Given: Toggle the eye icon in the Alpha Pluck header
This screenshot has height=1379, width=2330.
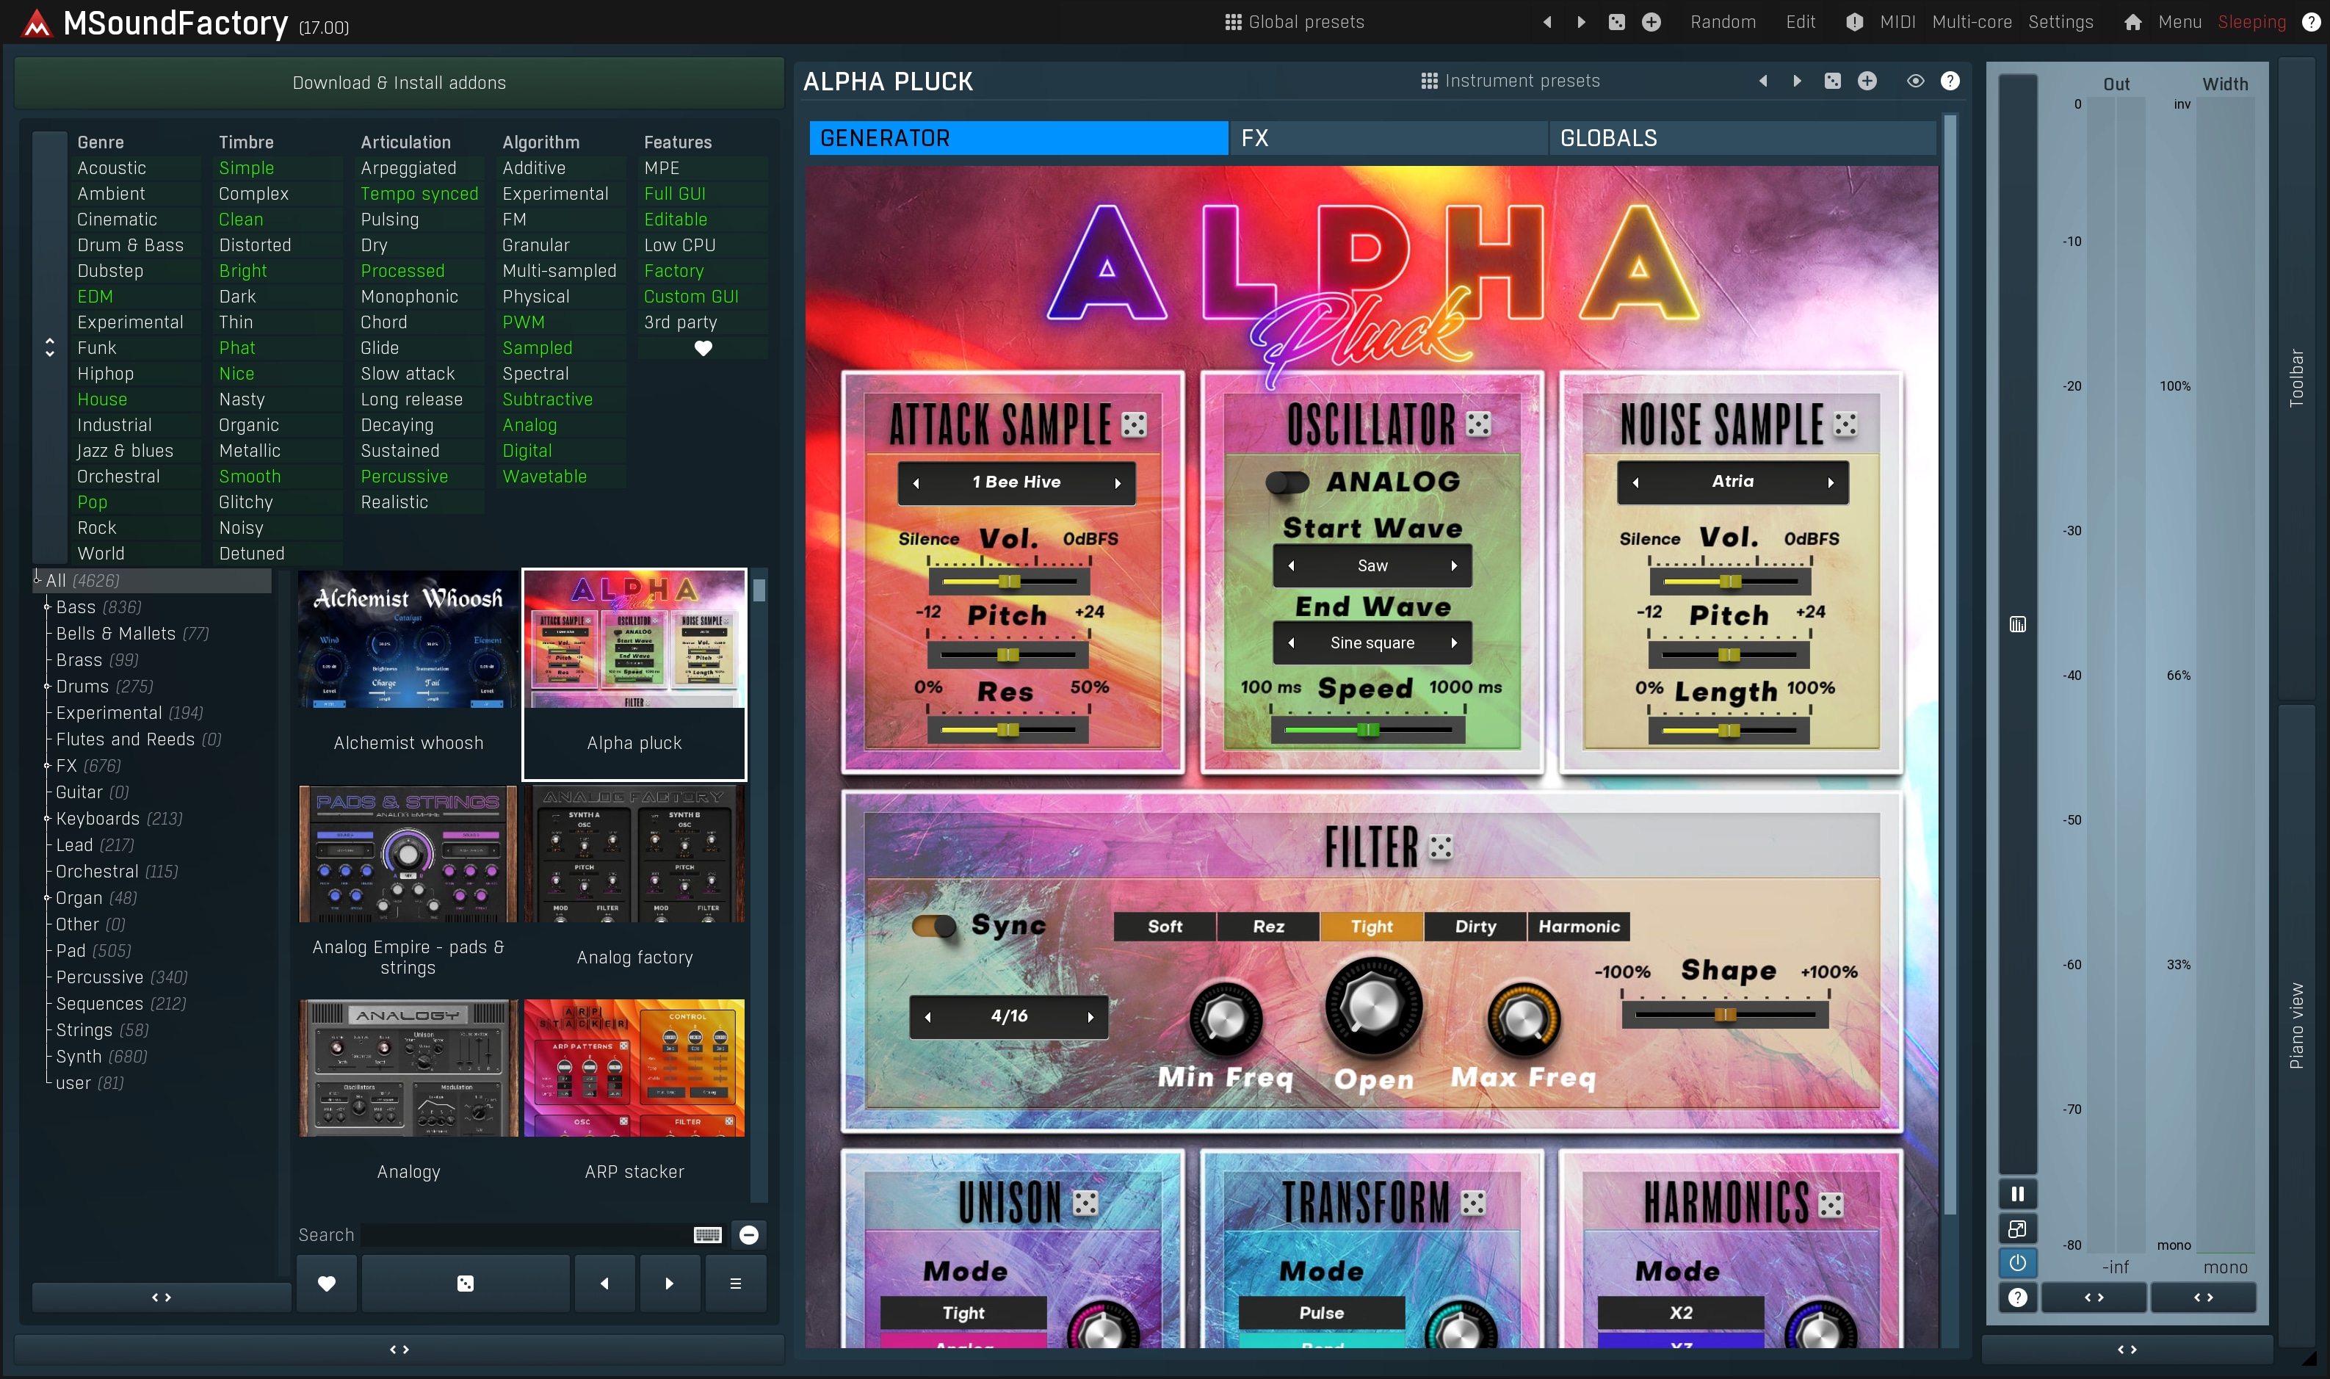Looking at the screenshot, I should pyautogui.click(x=1914, y=81).
